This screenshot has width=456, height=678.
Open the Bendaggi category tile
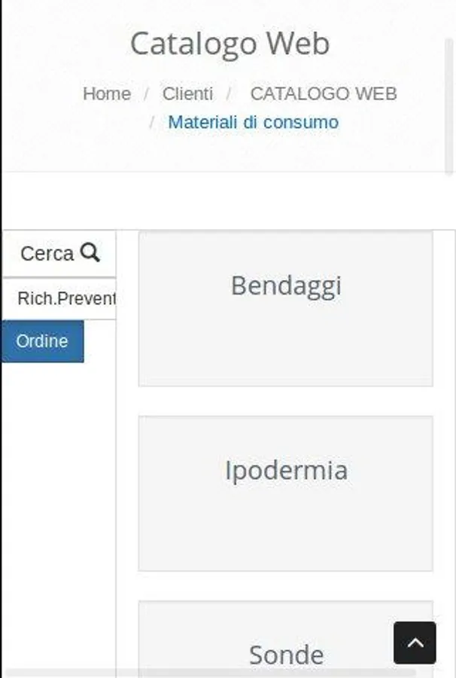pos(285,331)
